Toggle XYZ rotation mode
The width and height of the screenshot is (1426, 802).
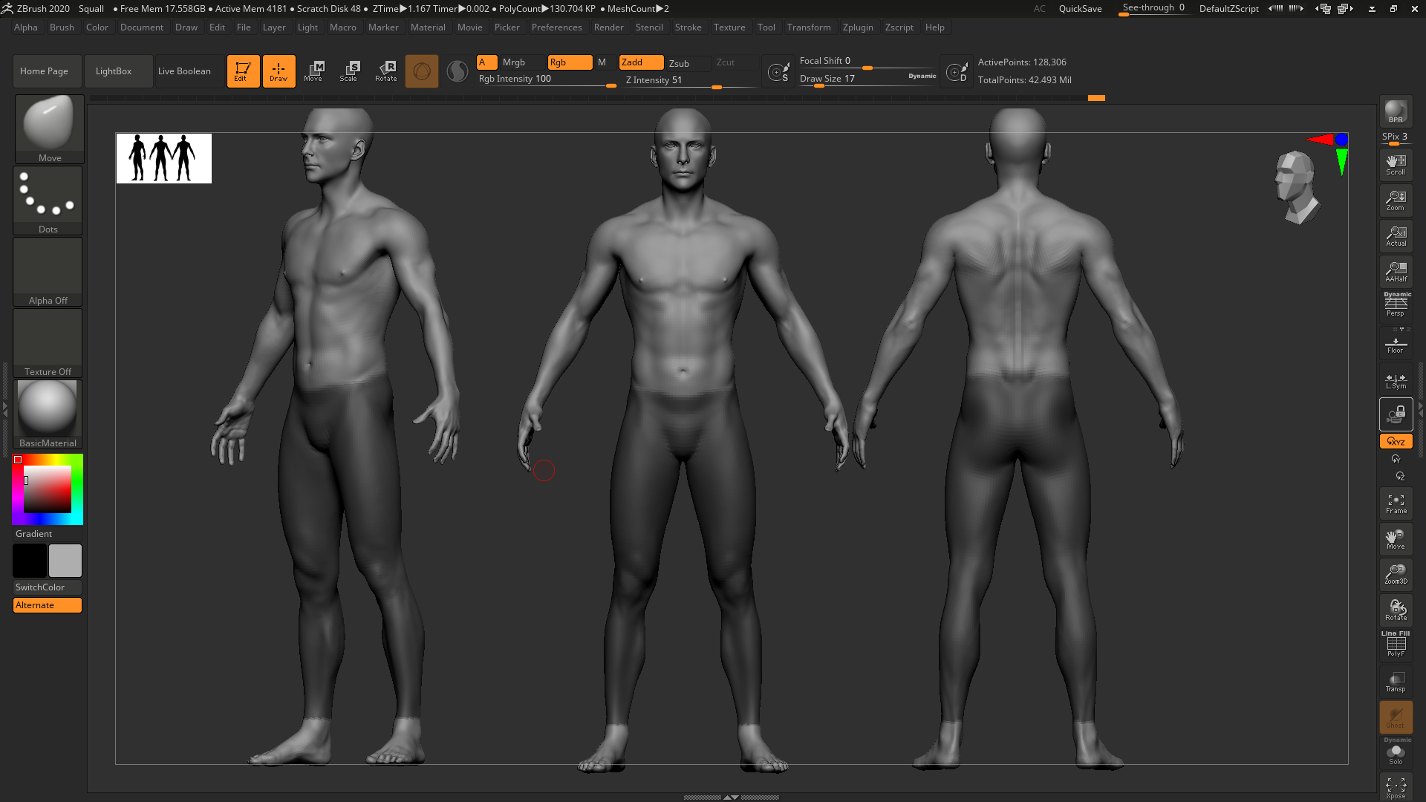pyautogui.click(x=1396, y=441)
